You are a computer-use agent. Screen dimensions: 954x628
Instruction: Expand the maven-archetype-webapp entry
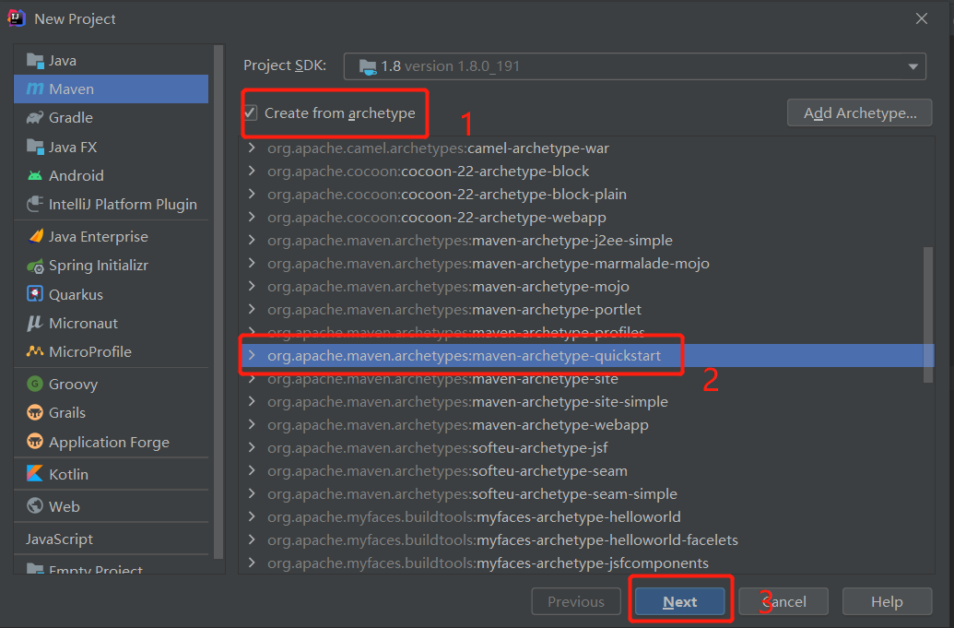point(252,425)
